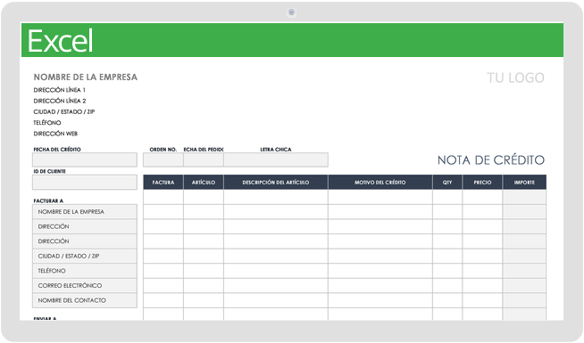Select DIRECCIÓN LÍNEA 2 text
The image size is (584, 343).
pyautogui.click(x=60, y=101)
